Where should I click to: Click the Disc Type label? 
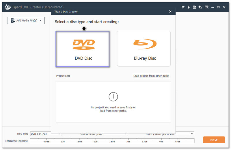point(23,134)
